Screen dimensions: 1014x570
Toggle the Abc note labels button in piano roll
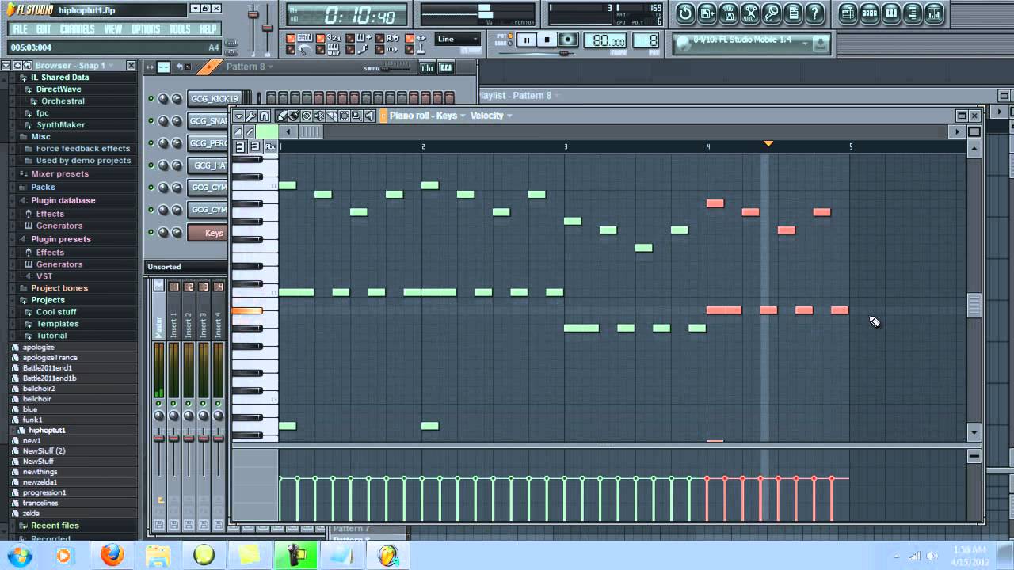[270, 146]
